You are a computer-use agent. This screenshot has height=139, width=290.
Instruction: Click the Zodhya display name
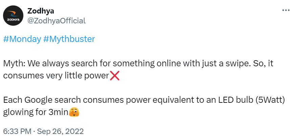click(x=41, y=11)
